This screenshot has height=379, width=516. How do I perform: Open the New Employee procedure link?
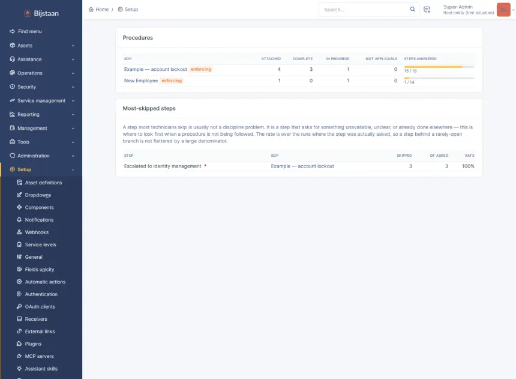click(x=141, y=80)
